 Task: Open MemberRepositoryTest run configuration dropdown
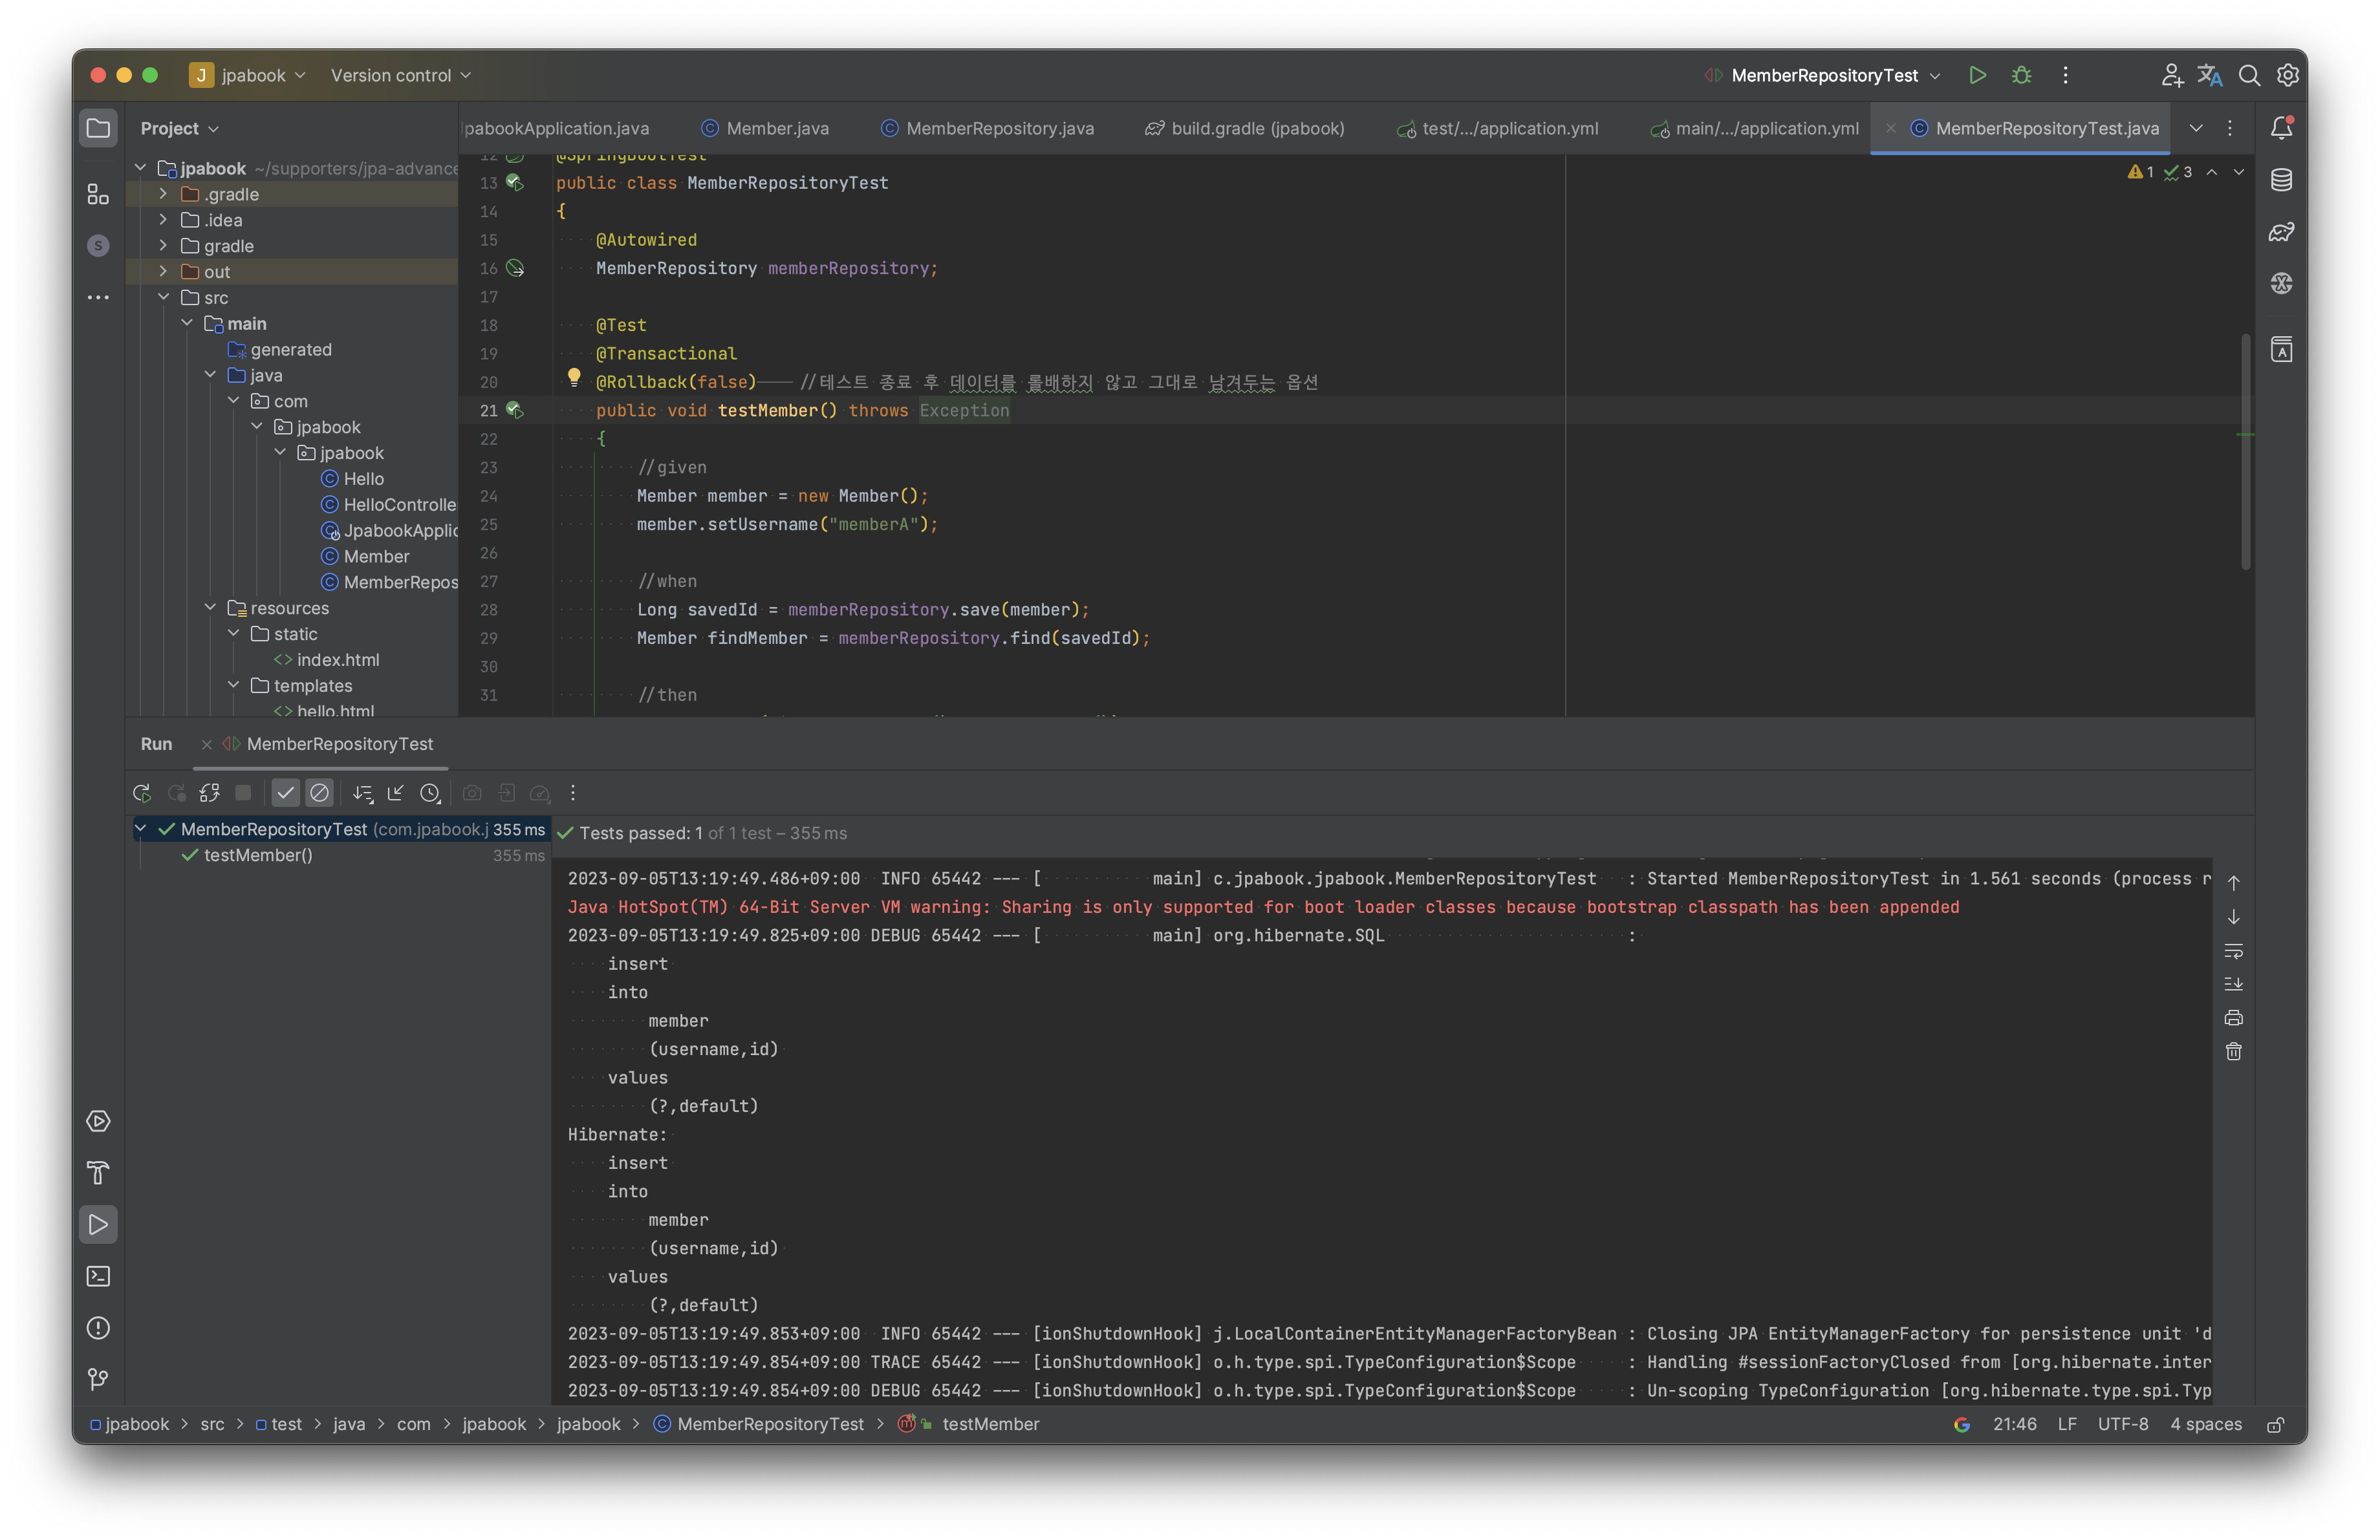coord(1823,75)
